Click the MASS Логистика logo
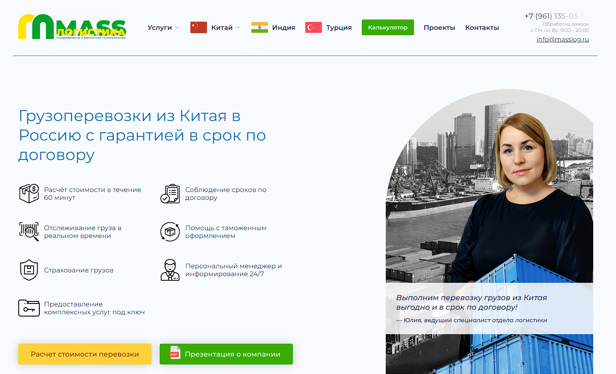 point(72,27)
